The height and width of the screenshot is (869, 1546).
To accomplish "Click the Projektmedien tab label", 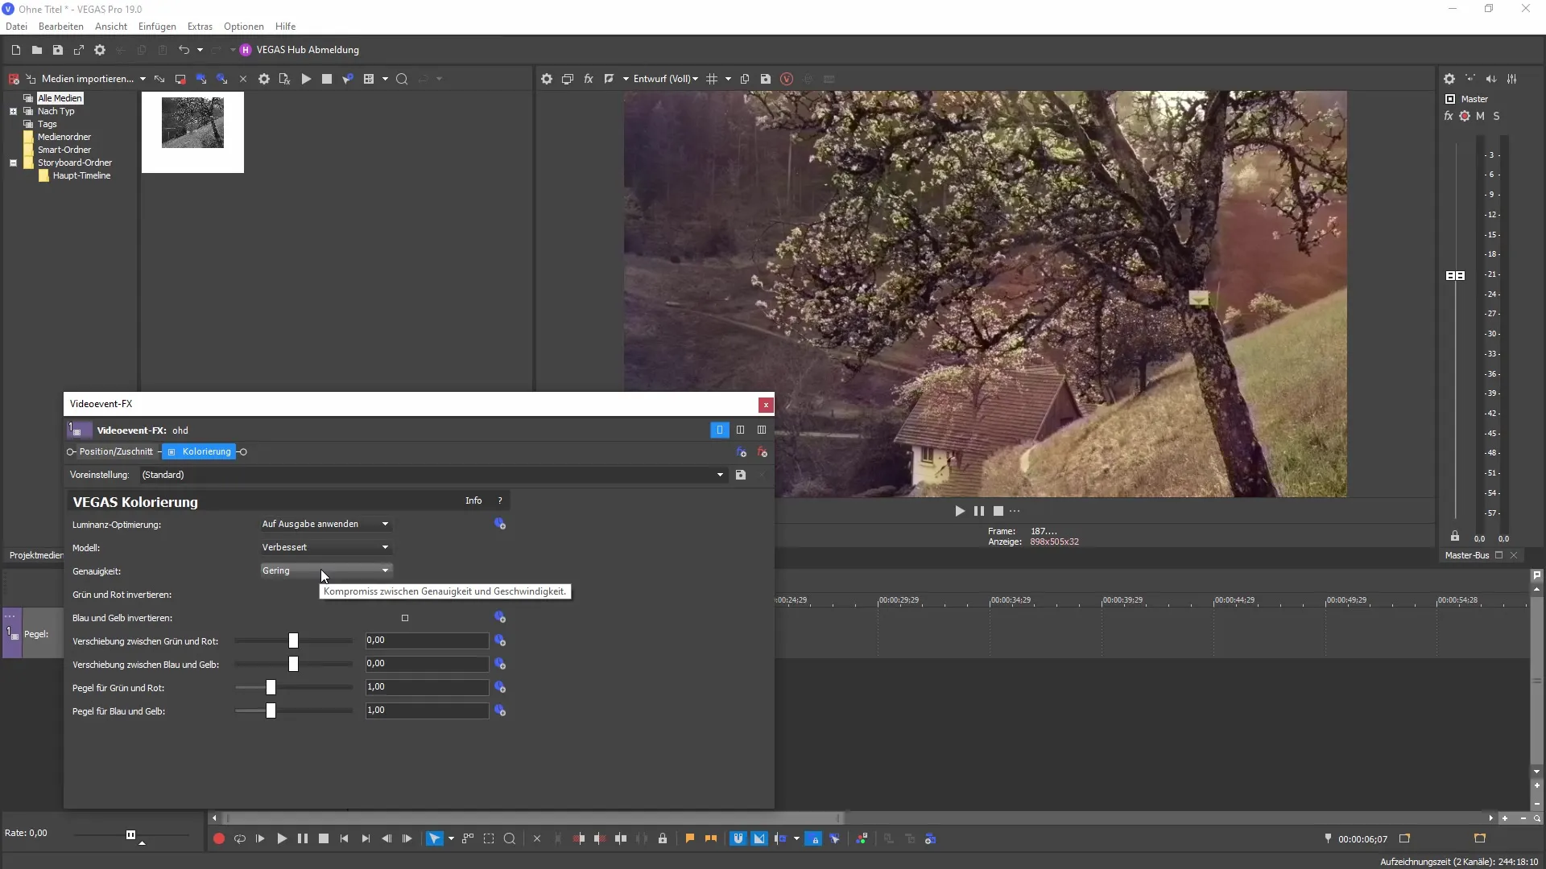I will 35,555.
